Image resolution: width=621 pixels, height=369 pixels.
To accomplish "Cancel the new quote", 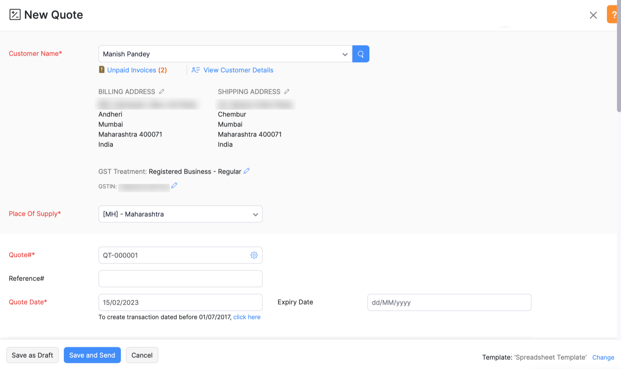I will coord(142,355).
